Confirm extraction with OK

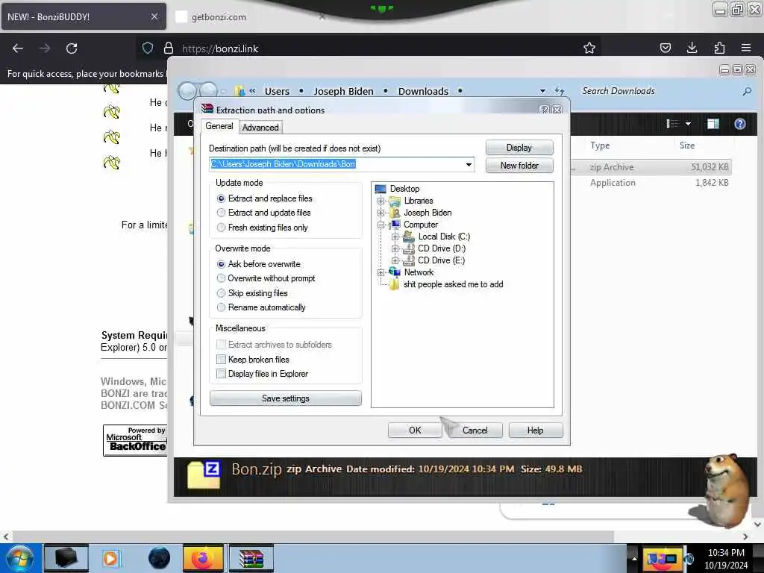click(415, 430)
